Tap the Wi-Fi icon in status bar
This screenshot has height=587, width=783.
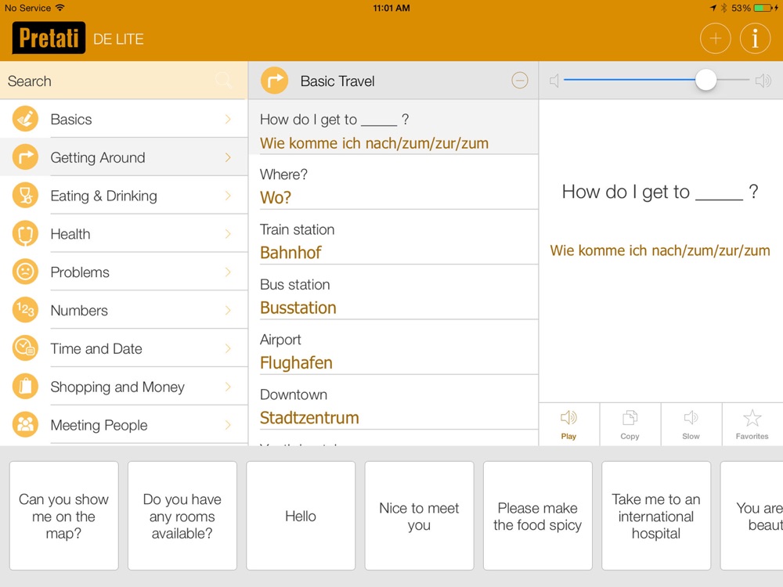(60, 8)
